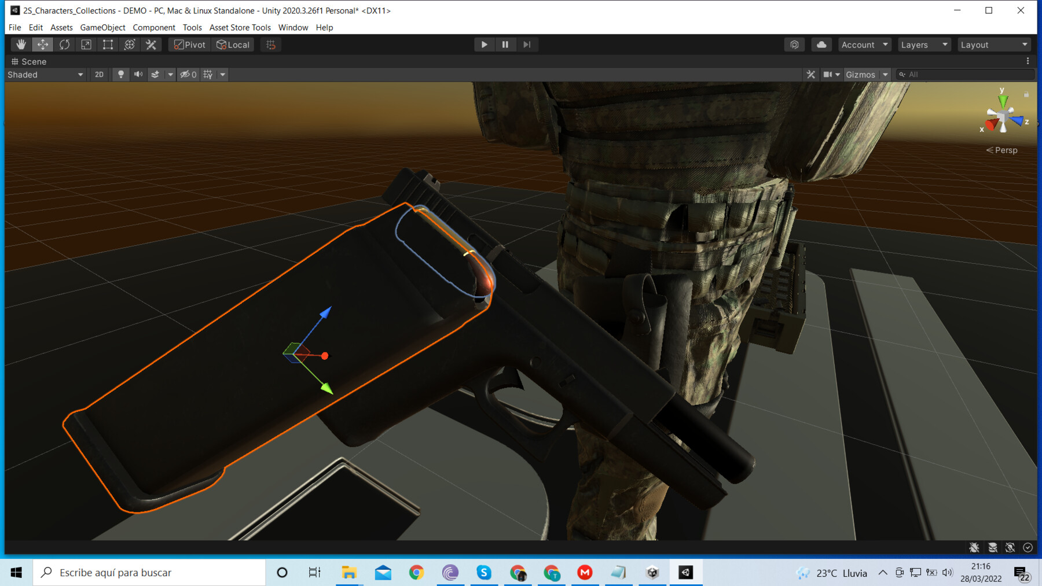Select the combined Transform tool
The width and height of the screenshot is (1042, 586).
click(130, 45)
